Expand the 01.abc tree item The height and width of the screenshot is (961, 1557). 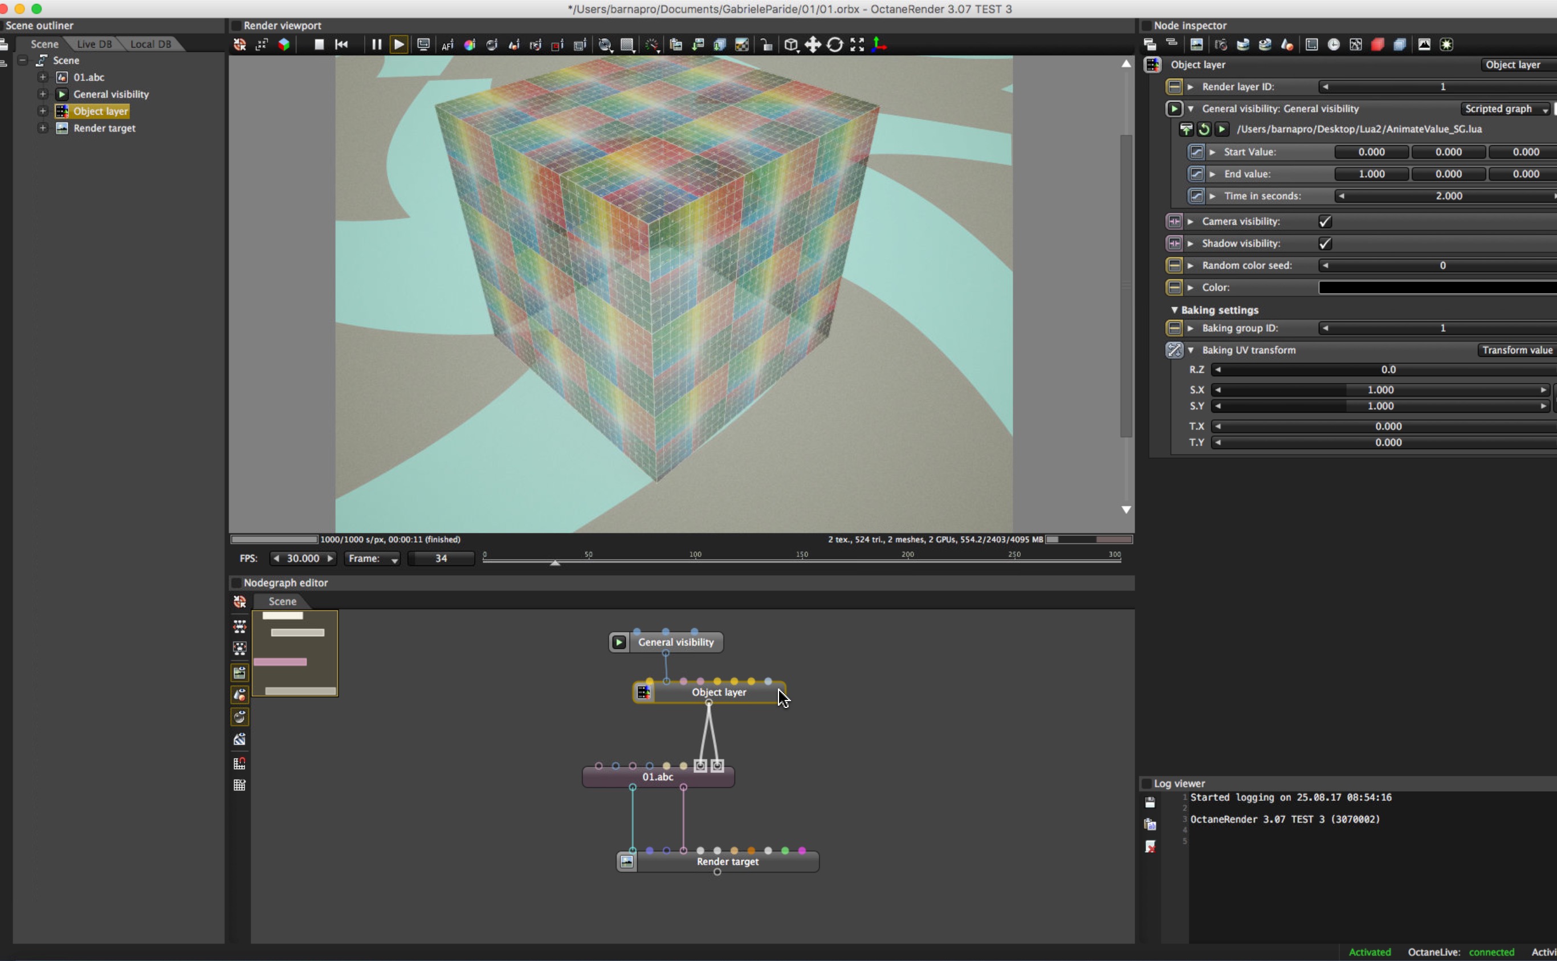point(43,77)
